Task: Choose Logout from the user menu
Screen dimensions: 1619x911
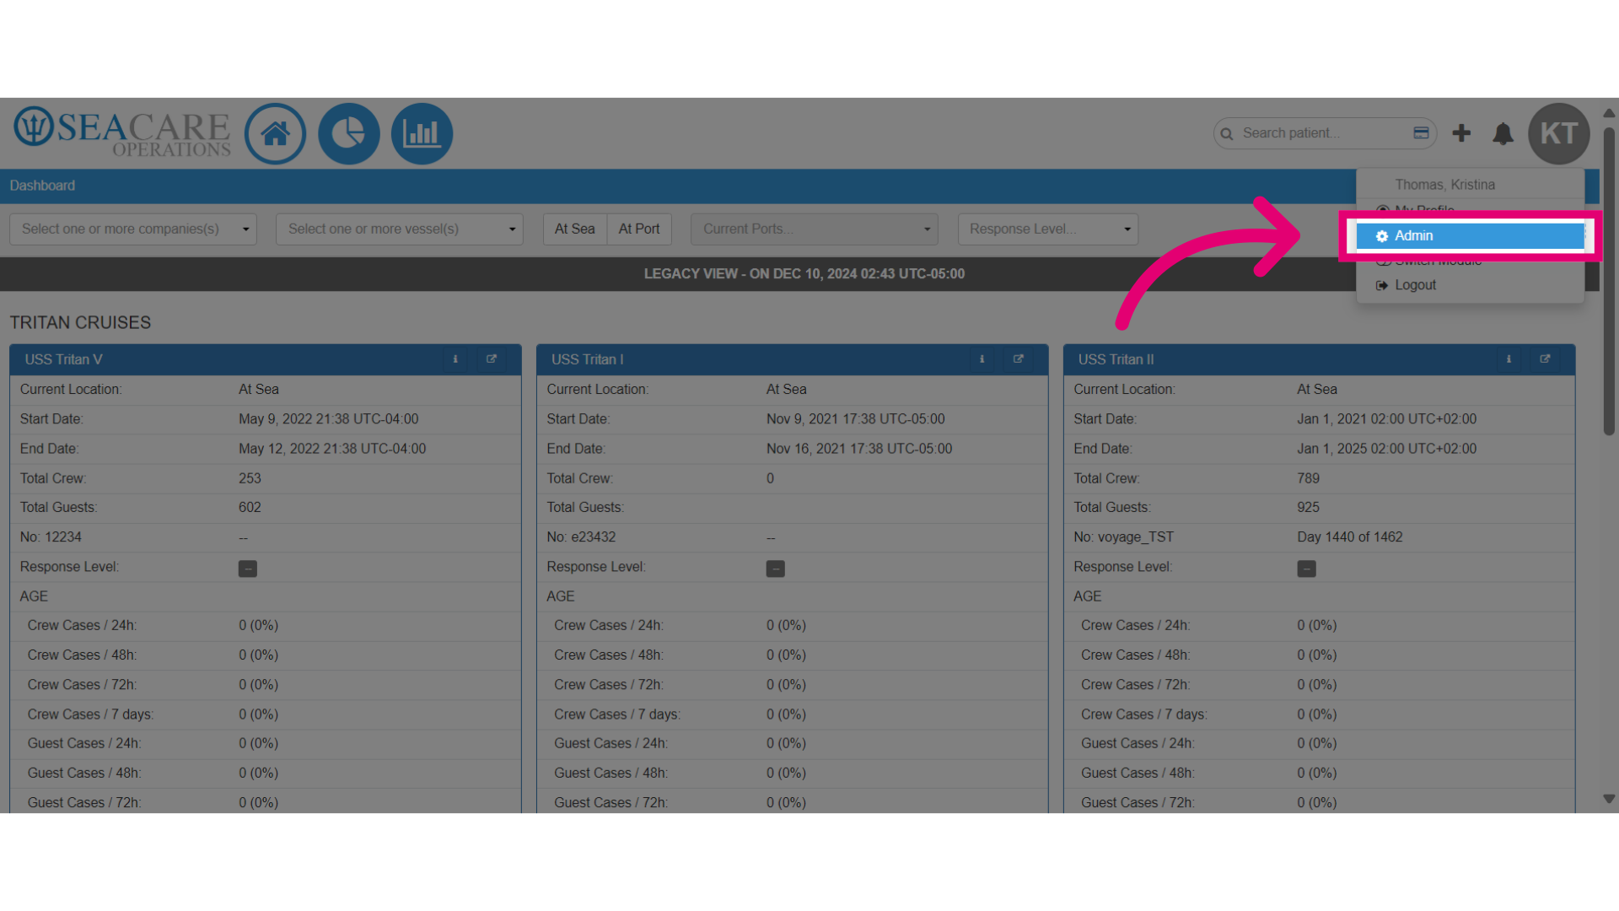Action: coord(1470,285)
